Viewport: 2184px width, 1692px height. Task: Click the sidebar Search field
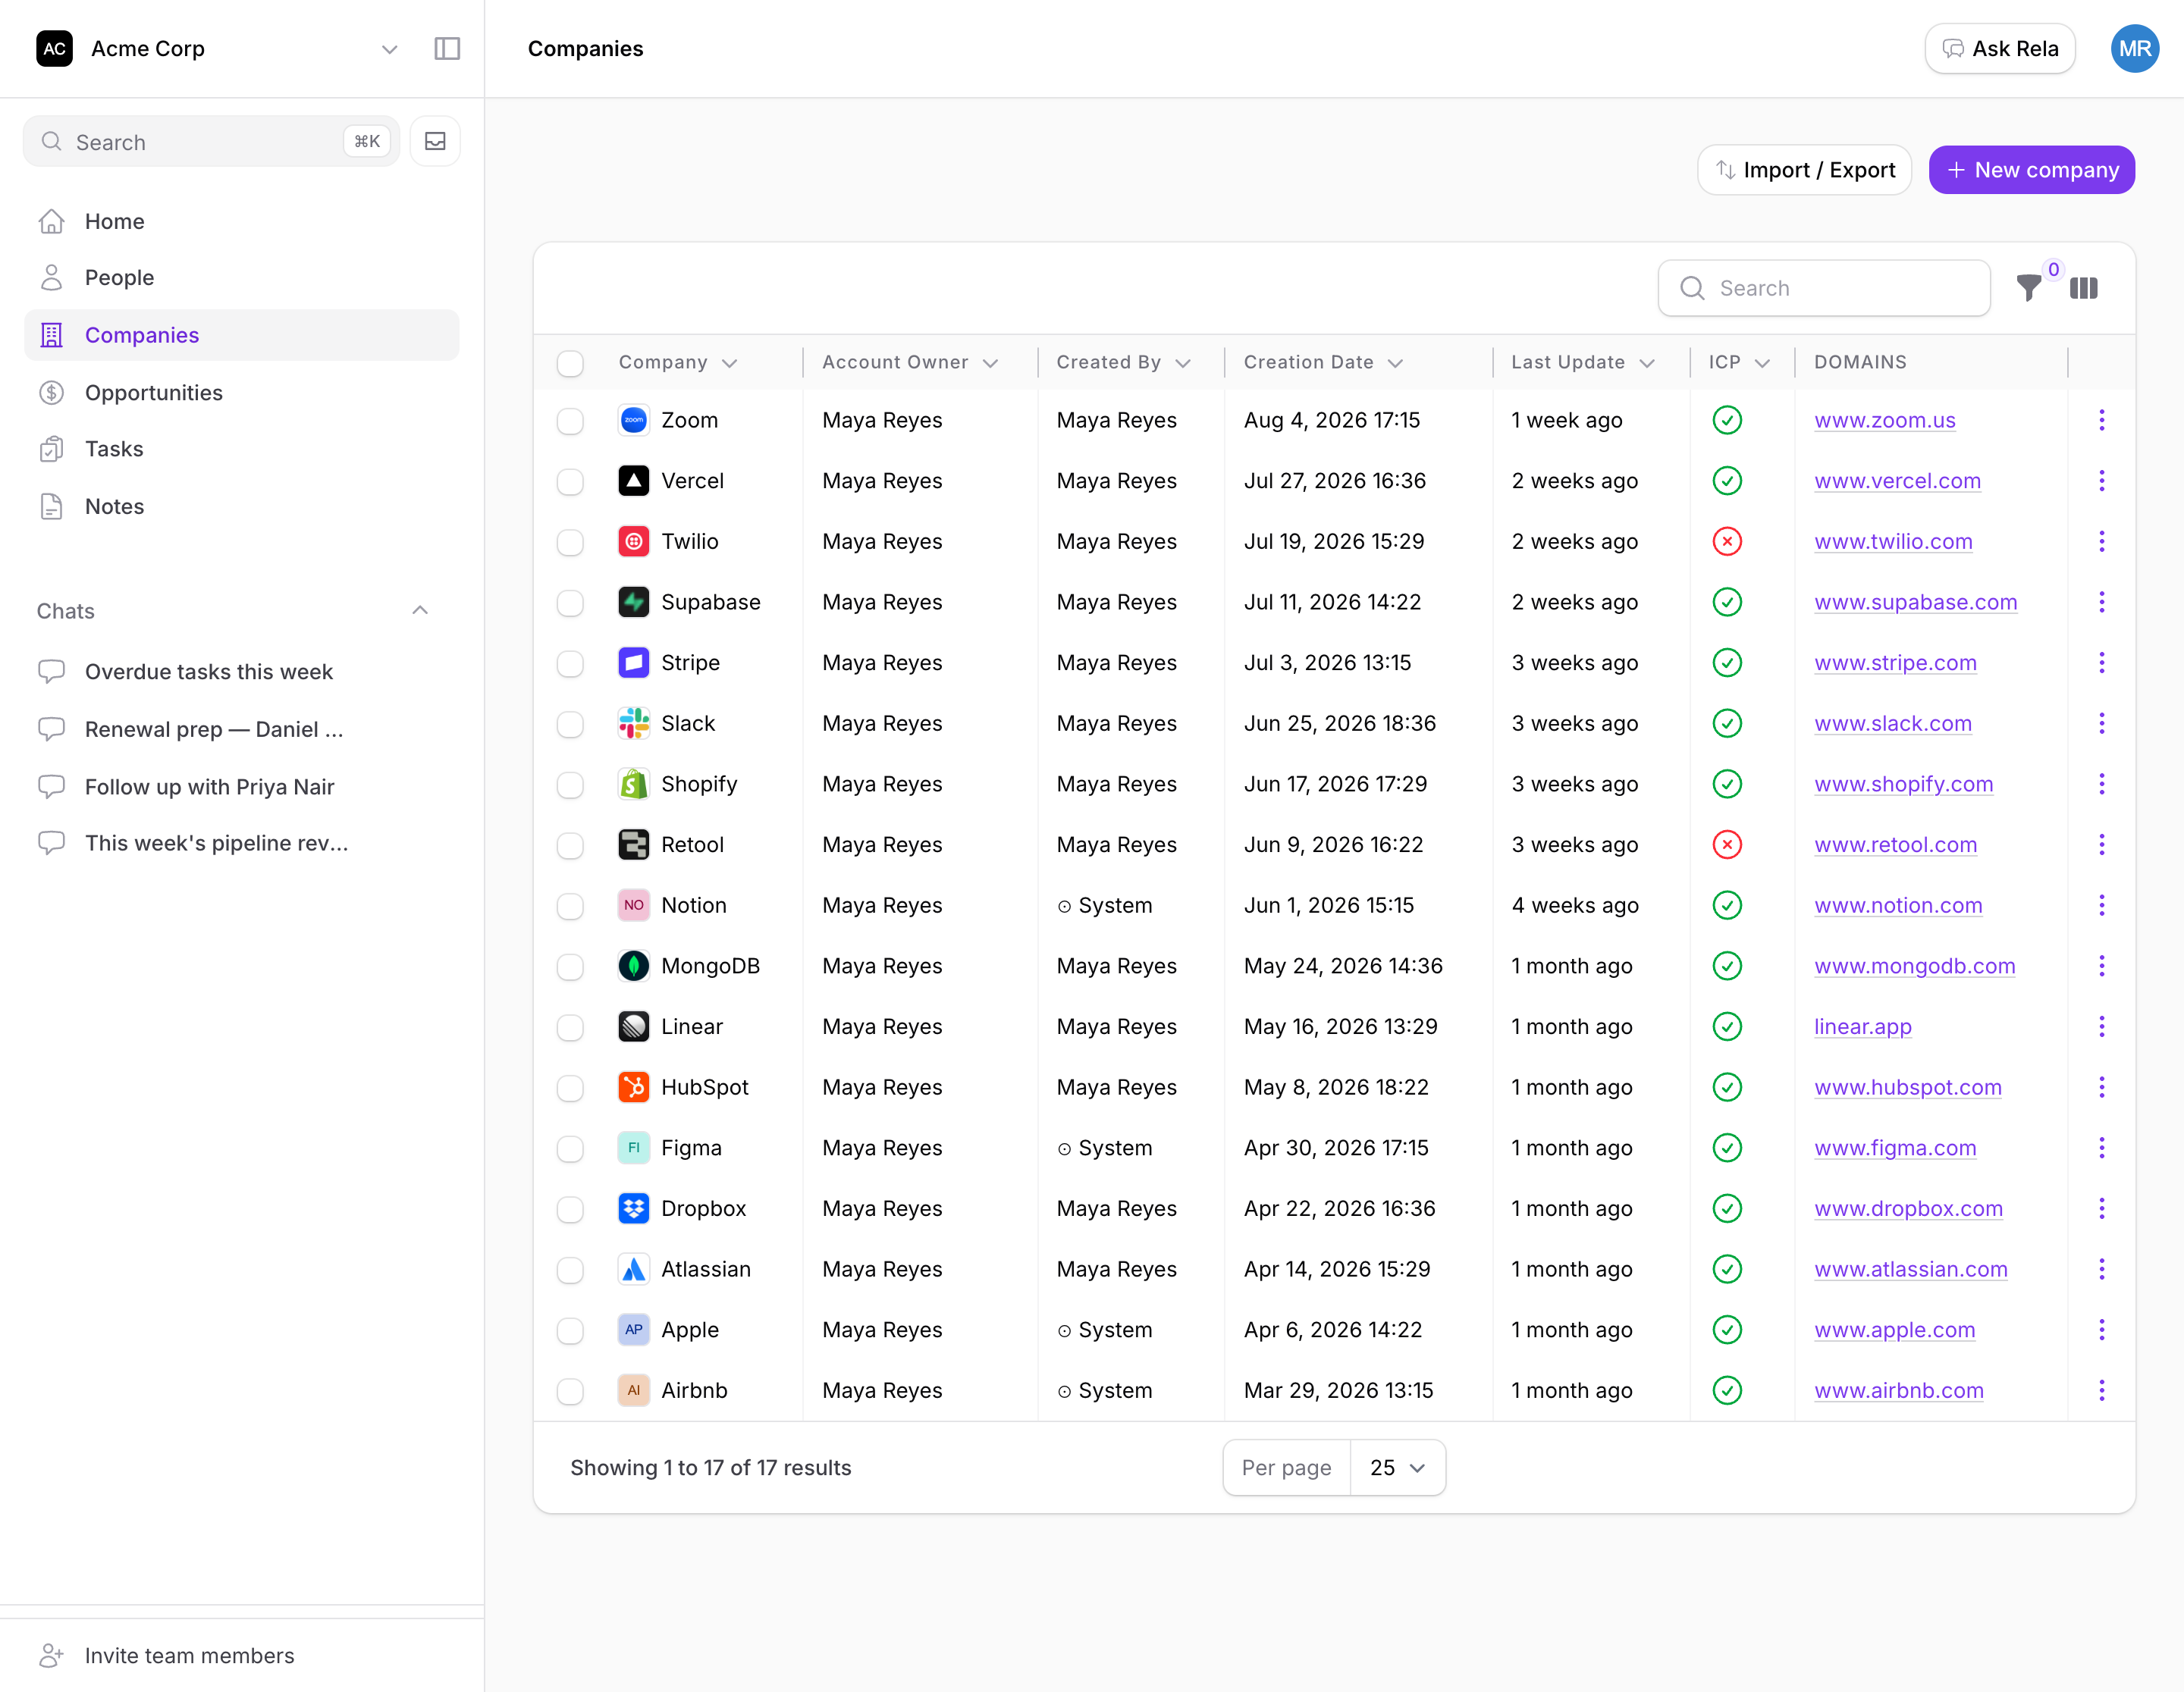tap(211, 142)
